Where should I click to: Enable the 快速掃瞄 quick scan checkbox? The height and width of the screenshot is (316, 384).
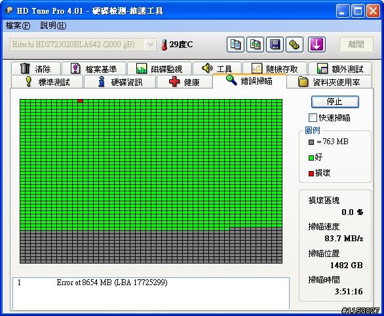click(x=313, y=118)
